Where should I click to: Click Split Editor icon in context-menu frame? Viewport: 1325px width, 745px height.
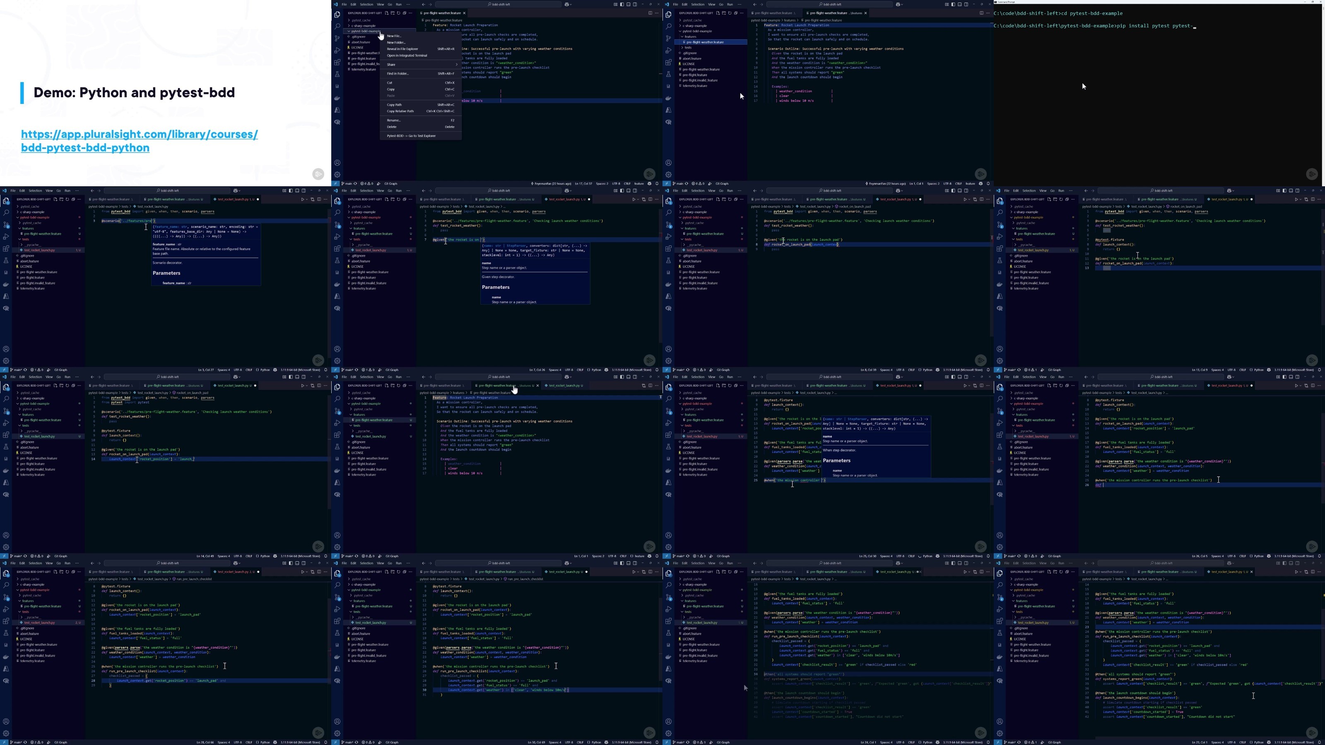[650, 13]
